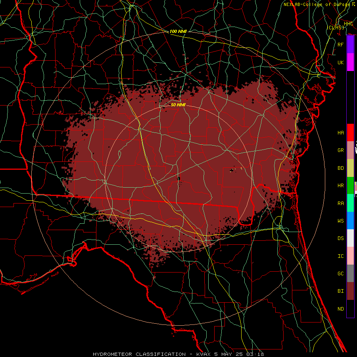This screenshot has height=357, width=357.
Task: Click the HA legend label
Action: click(341, 132)
